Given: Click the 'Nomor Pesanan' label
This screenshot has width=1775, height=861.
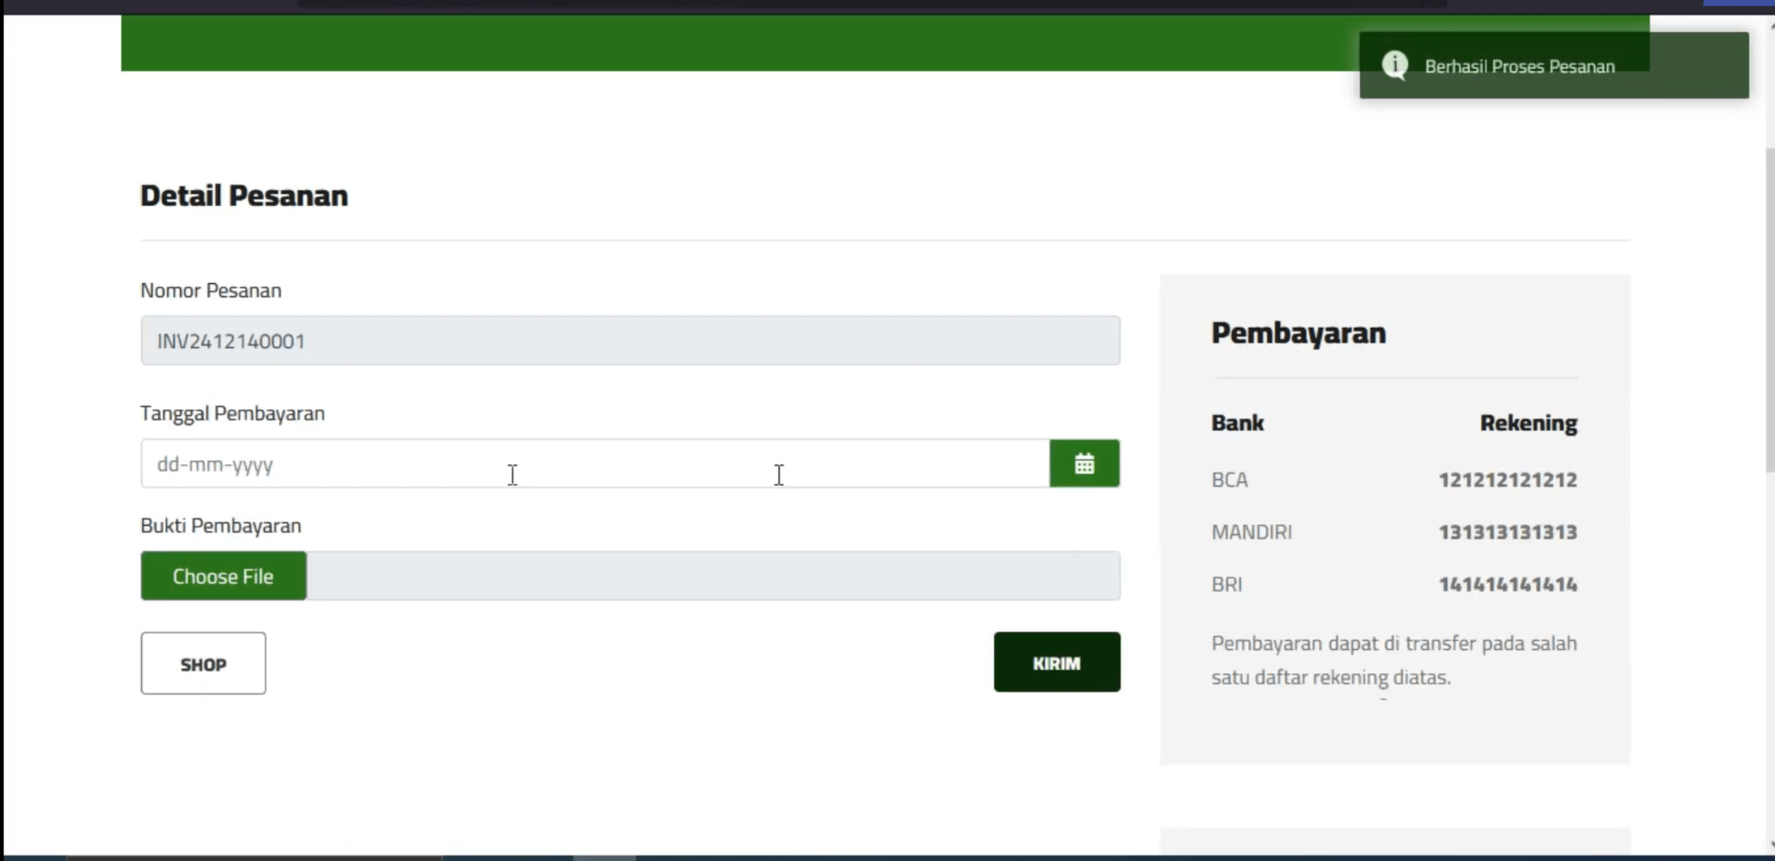Looking at the screenshot, I should [x=211, y=290].
